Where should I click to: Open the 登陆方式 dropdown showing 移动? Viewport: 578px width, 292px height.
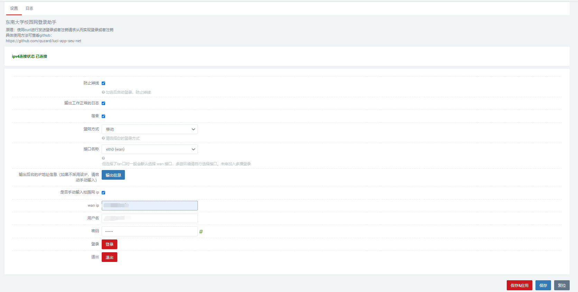150,129
